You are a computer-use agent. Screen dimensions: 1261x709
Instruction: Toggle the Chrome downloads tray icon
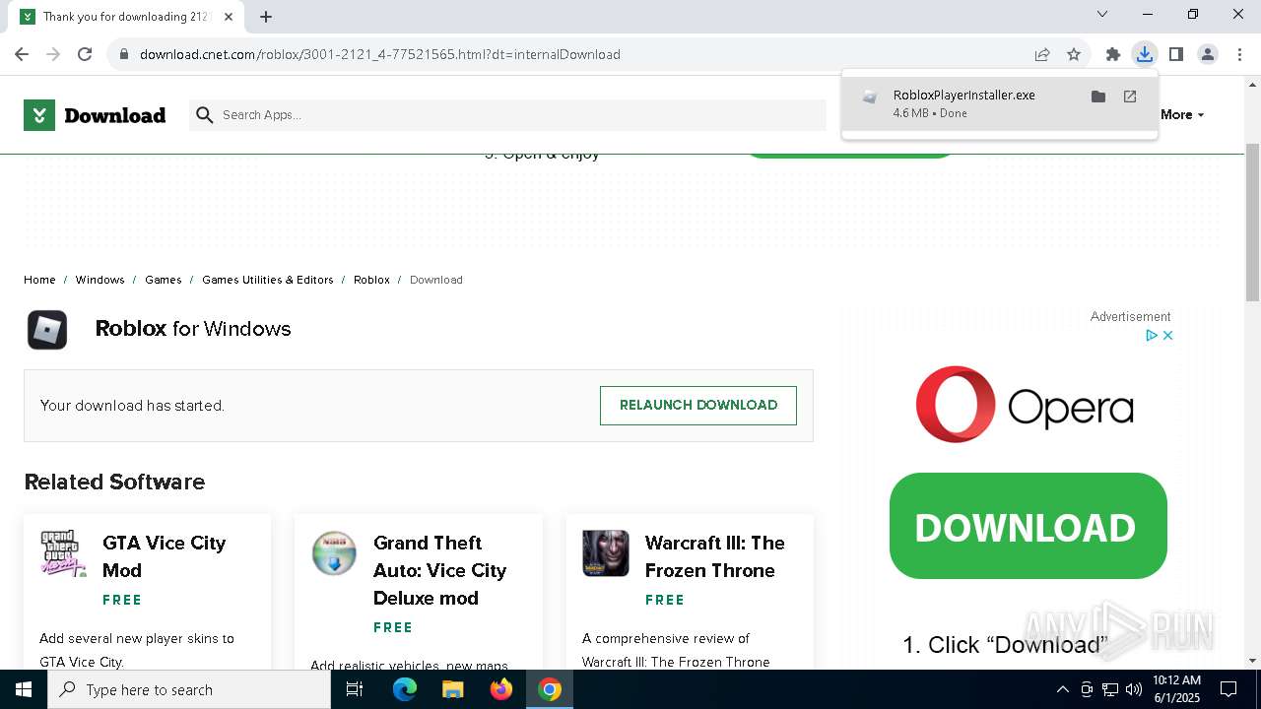[x=1145, y=54]
